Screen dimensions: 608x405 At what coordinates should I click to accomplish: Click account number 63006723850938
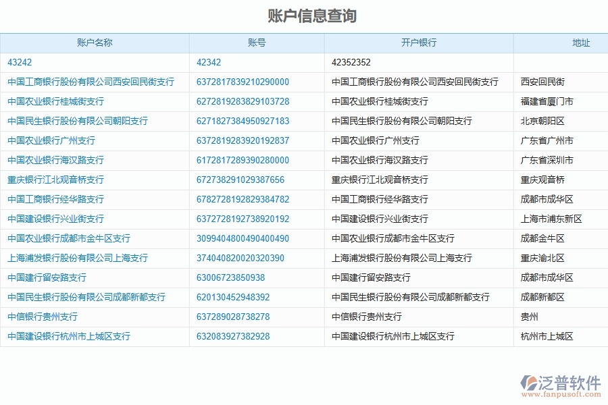click(230, 277)
